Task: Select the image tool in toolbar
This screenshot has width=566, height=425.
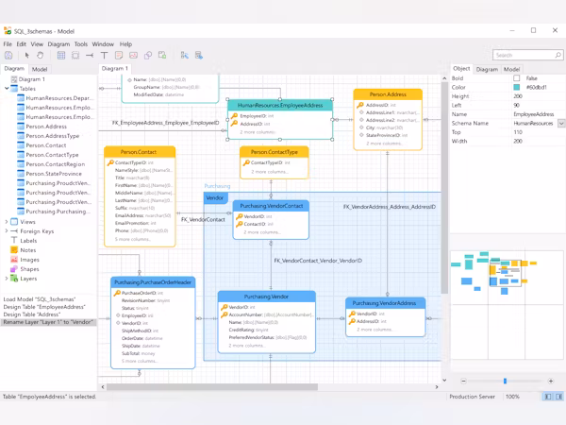Action: [x=134, y=56]
